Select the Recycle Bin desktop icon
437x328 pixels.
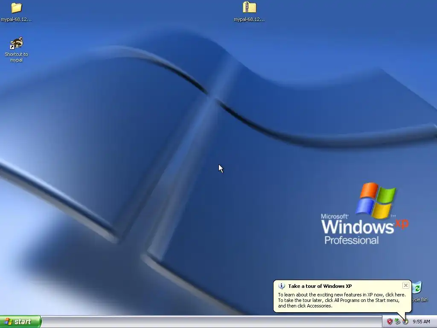(x=417, y=288)
